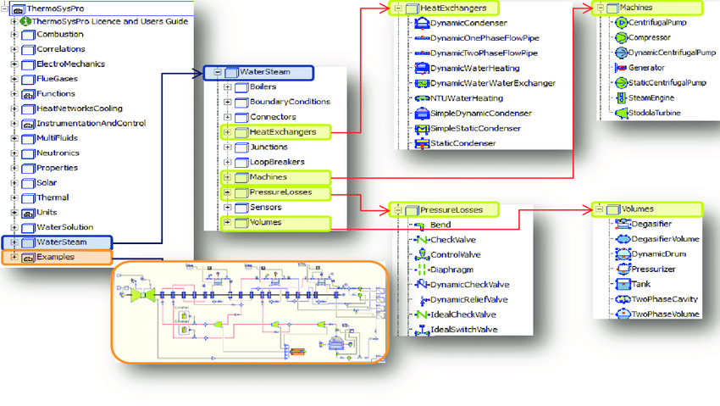Click the StodolaTurbine icon

(x=621, y=113)
